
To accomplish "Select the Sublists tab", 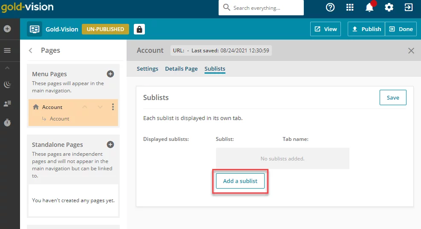I will (215, 69).
